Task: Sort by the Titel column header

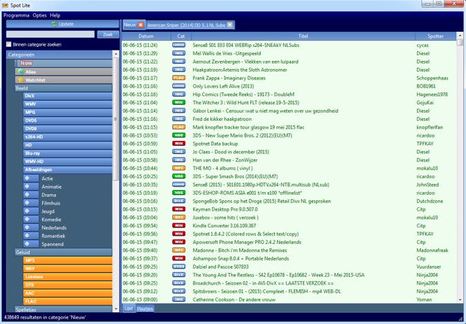Action: click(303, 36)
